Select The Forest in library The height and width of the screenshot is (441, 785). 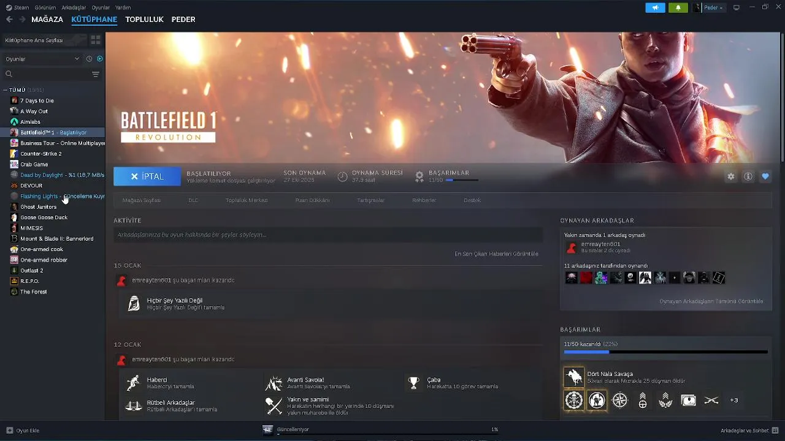(x=53, y=292)
